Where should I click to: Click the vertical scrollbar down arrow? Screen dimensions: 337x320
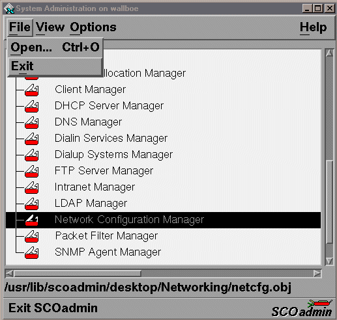[x=329, y=261]
